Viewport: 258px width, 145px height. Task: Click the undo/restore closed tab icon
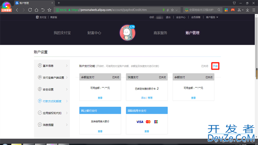click(x=43, y=10)
